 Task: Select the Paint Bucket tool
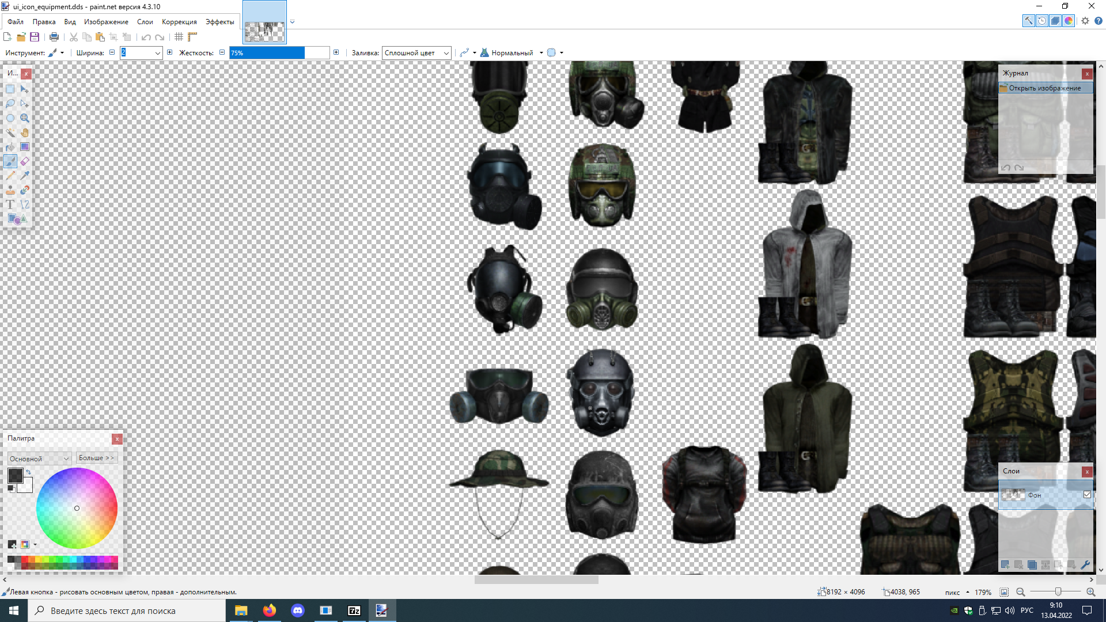(10, 147)
